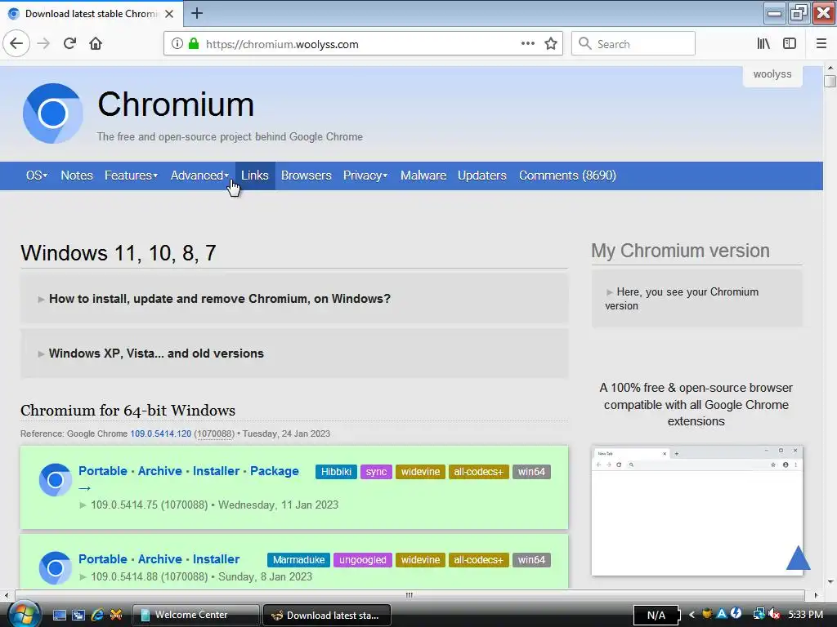Image resolution: width=837 pixels, height=627 pixels.
Task: Open Links in navigation bar
Action: pyautogui.click(x=255, y=176)
